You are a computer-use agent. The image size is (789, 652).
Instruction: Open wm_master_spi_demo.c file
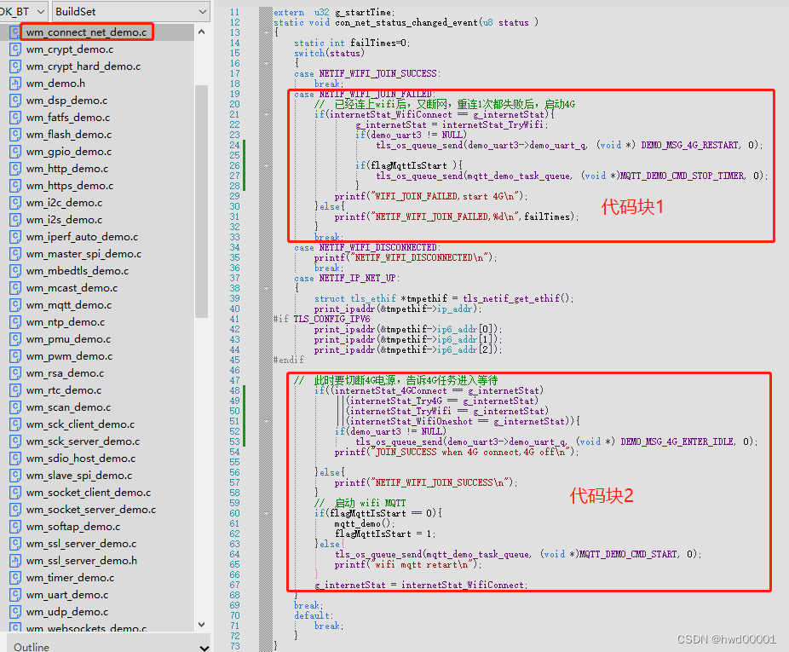point(84,254)
